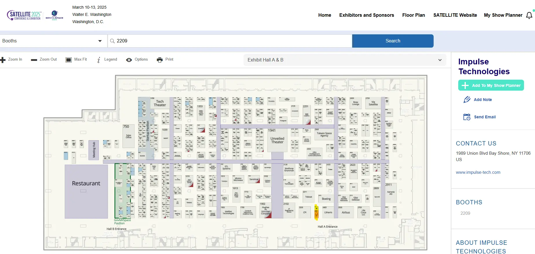Select the highlighted yellow booth 2209

316,212
